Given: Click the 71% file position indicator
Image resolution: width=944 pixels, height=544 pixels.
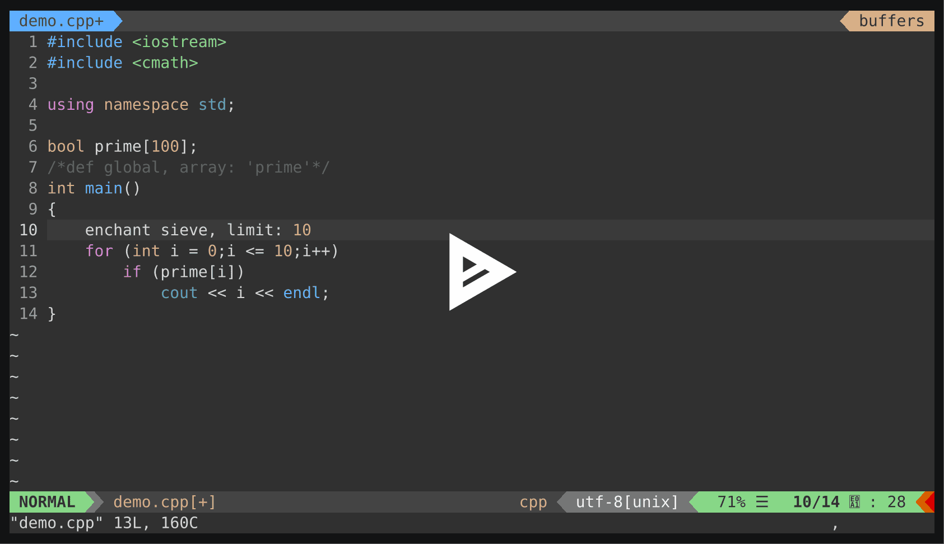Looking at the screenshot, I should (732, 502).
